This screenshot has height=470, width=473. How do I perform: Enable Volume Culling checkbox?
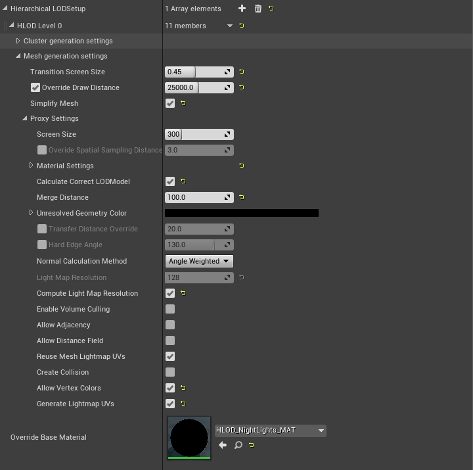click(x=170, y=309)
